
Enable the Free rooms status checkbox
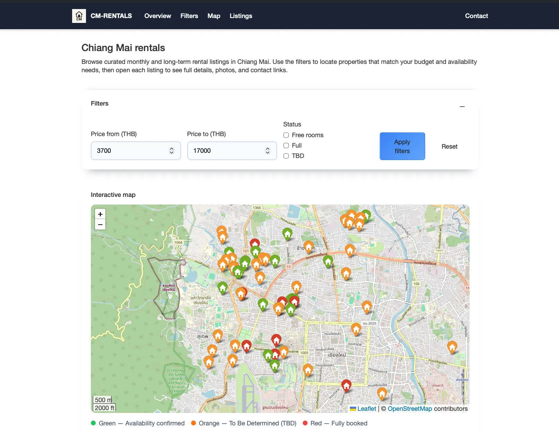(x=286, y=135)
